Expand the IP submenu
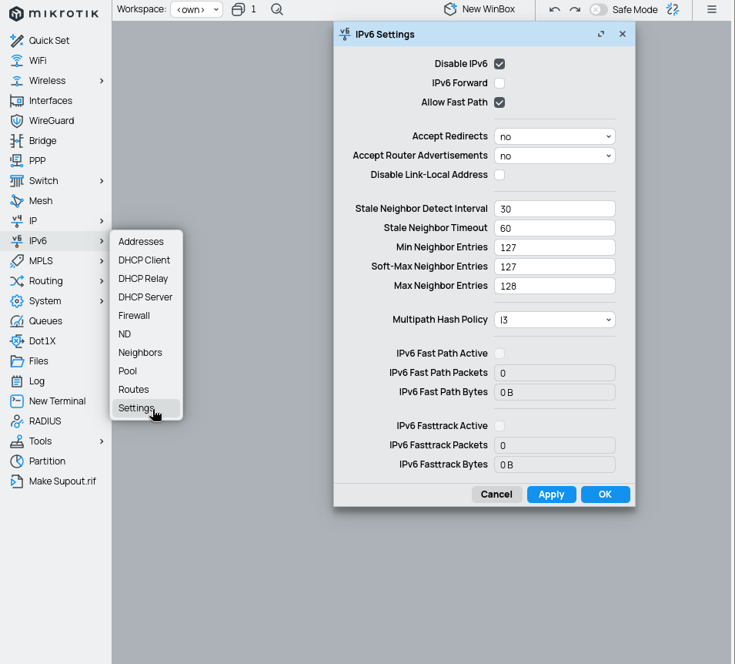 pyautogui.click(x=102, y=221)
